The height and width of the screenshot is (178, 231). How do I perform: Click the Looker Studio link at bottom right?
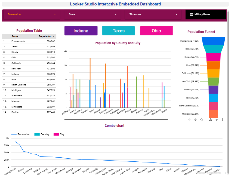pos(215,173)
